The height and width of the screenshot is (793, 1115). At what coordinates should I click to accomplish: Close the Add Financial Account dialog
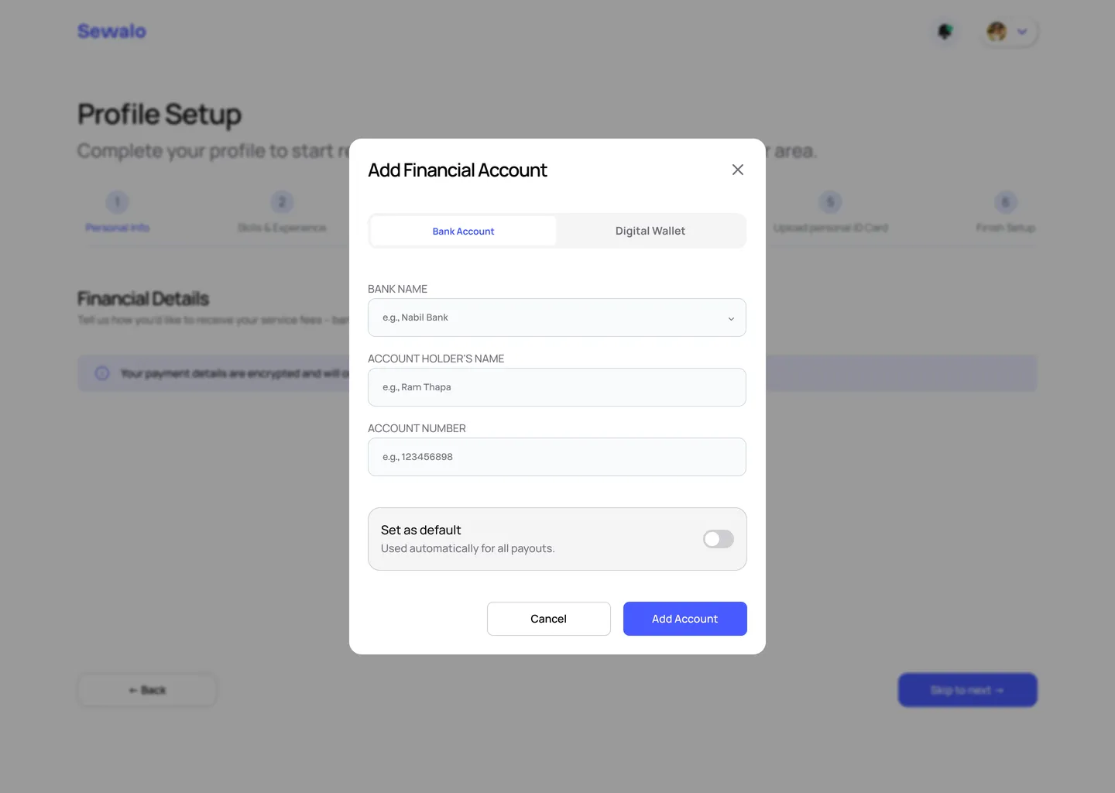738,170
